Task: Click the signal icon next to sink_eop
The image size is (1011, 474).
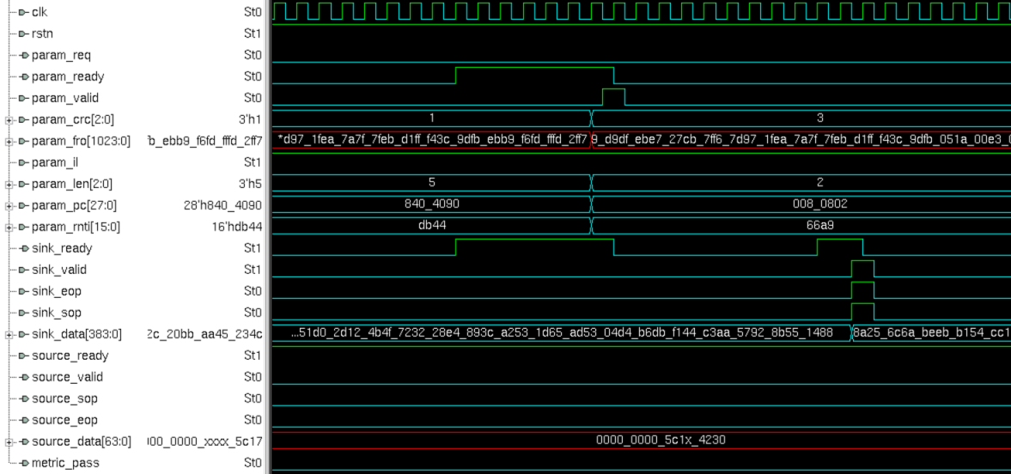Action: click(x=25, y=291)
